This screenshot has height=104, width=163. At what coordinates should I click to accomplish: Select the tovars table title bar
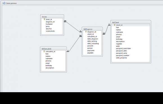(x=52, y=17)
